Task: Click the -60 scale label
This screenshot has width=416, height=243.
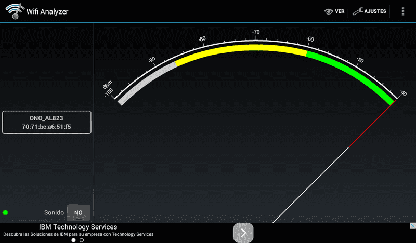Action: [x=310, y=39]
